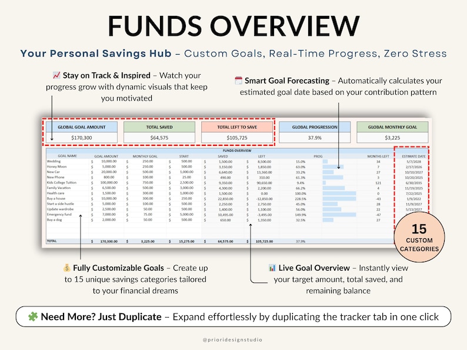Image resolution: width=467 pixels, height=350 pixels.
Task: Click the 800.00 goal amount for New Phone
Action: pos(109,177)
